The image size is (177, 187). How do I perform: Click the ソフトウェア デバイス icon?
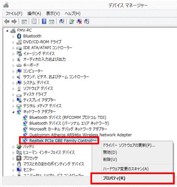coord(19,88)
